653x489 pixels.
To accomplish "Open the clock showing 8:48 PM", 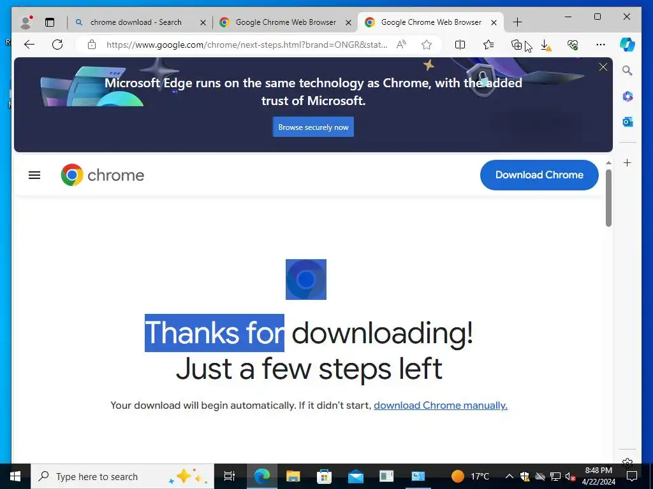I will point(598,476).
